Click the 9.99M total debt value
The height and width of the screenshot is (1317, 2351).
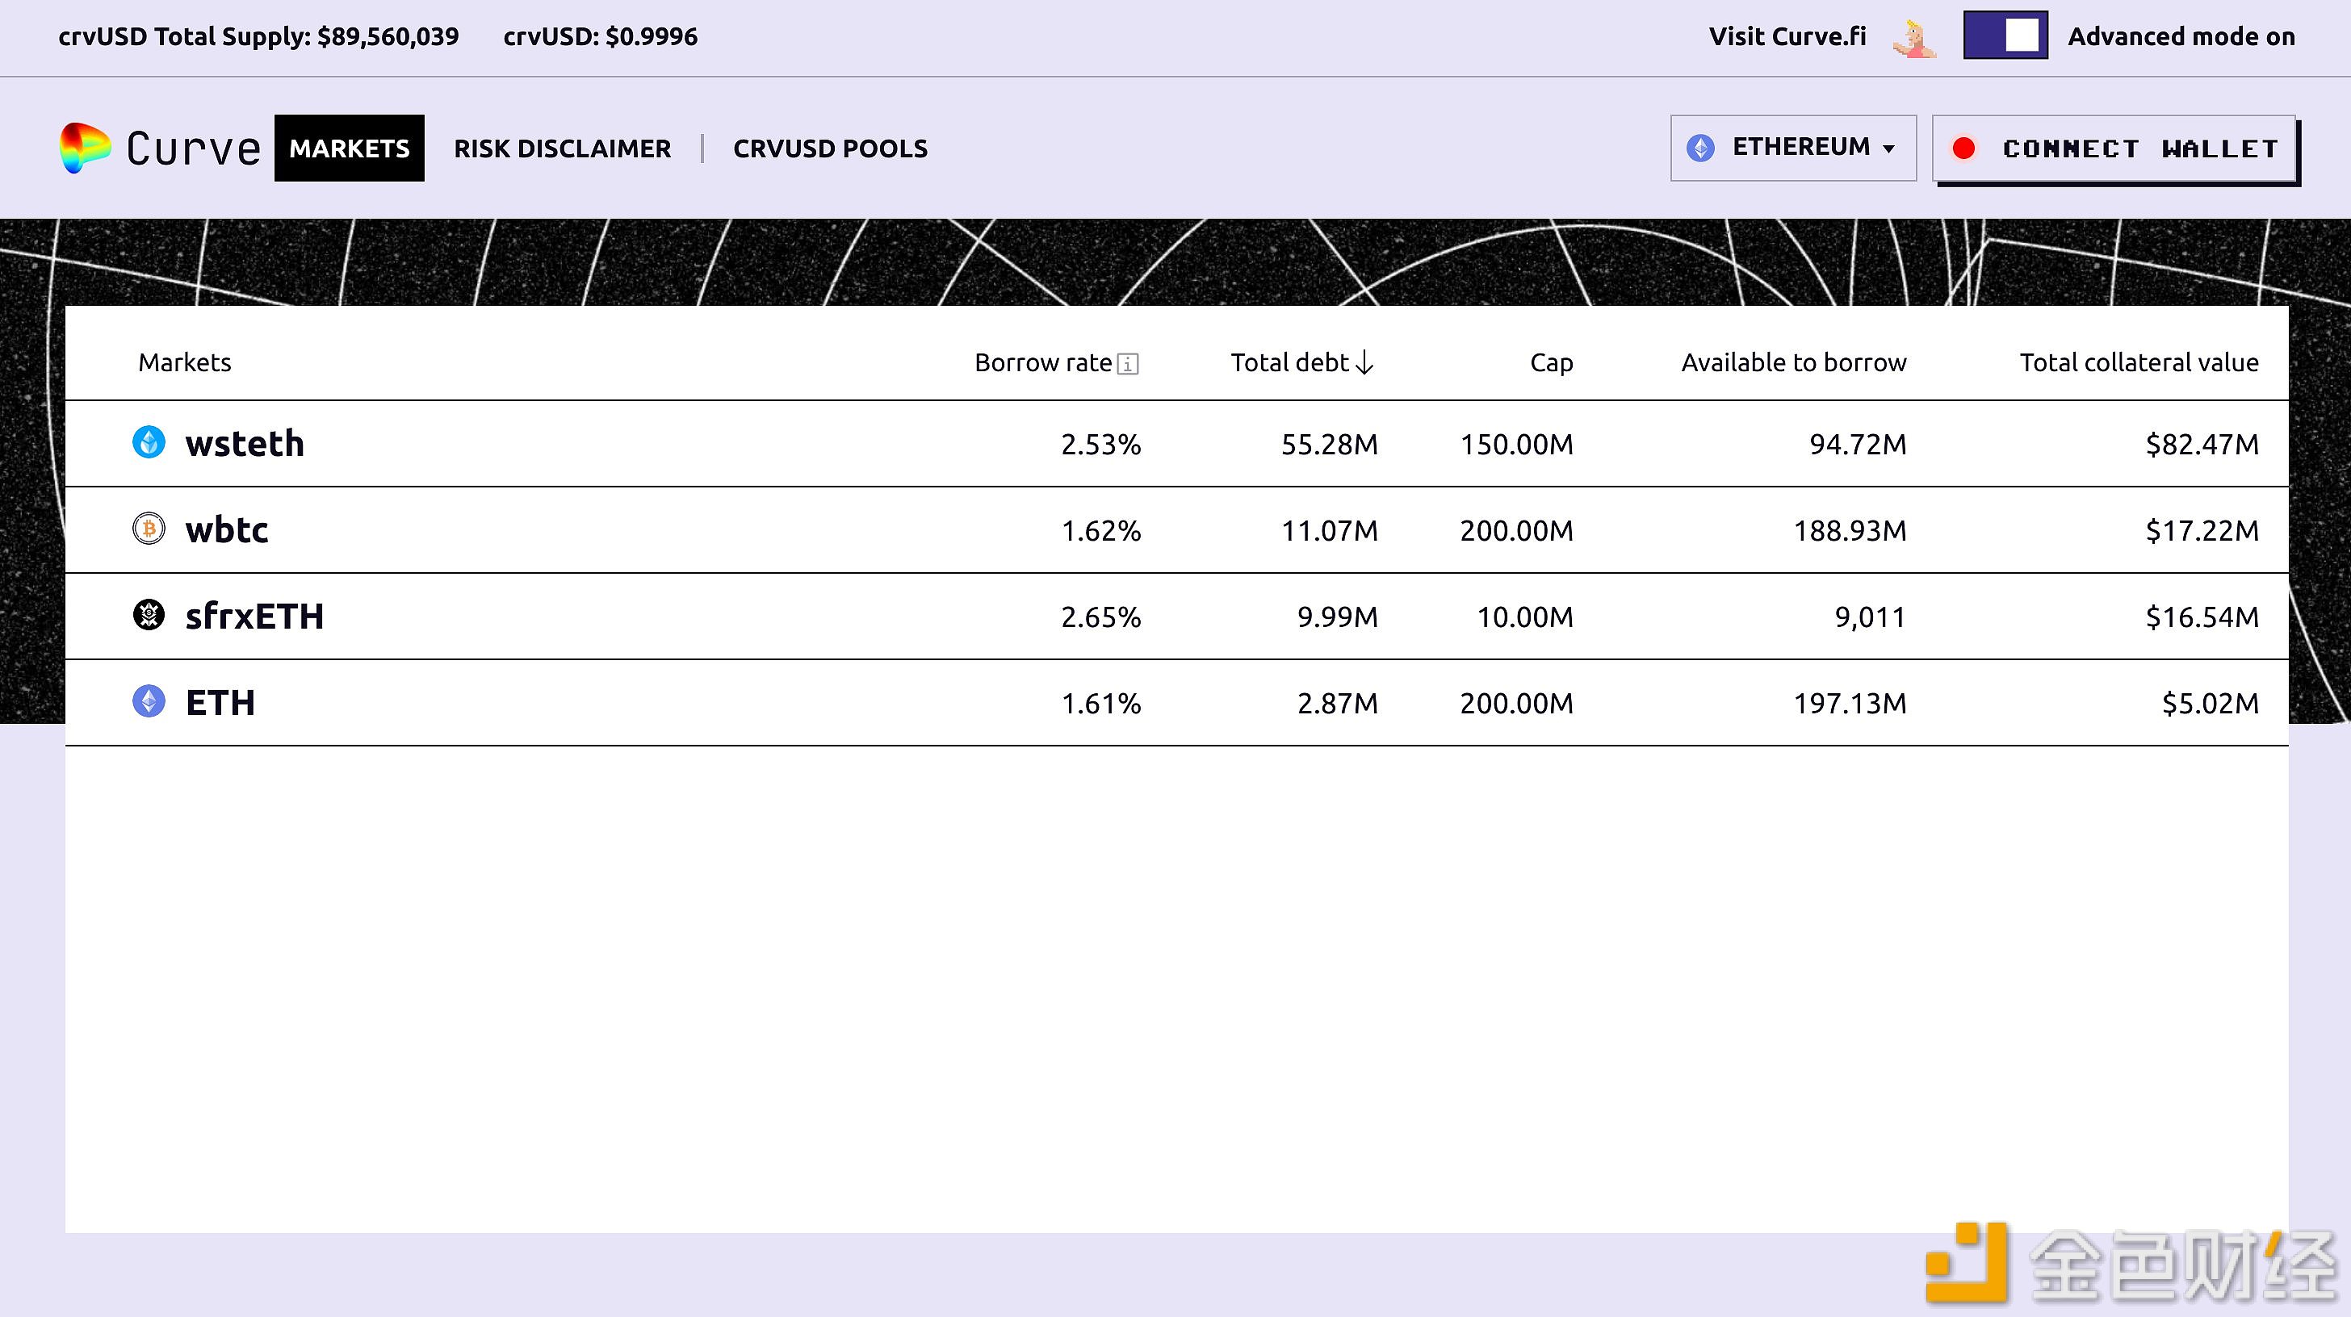point(1338,617)
